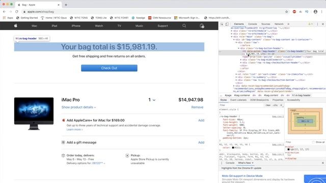Bookmark this page with the star icon
Screen dimensions: 326x183
click(x=286, y=12)
